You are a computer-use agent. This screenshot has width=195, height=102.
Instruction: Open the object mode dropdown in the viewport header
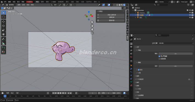coord(11,5)
